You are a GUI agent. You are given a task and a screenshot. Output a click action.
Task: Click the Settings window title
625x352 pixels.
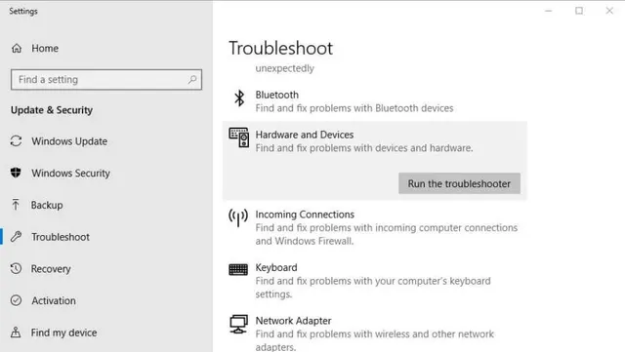23,11
